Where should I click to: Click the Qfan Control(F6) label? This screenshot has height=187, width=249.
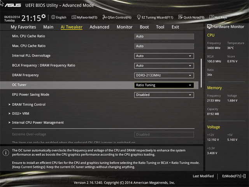(119, 17)
